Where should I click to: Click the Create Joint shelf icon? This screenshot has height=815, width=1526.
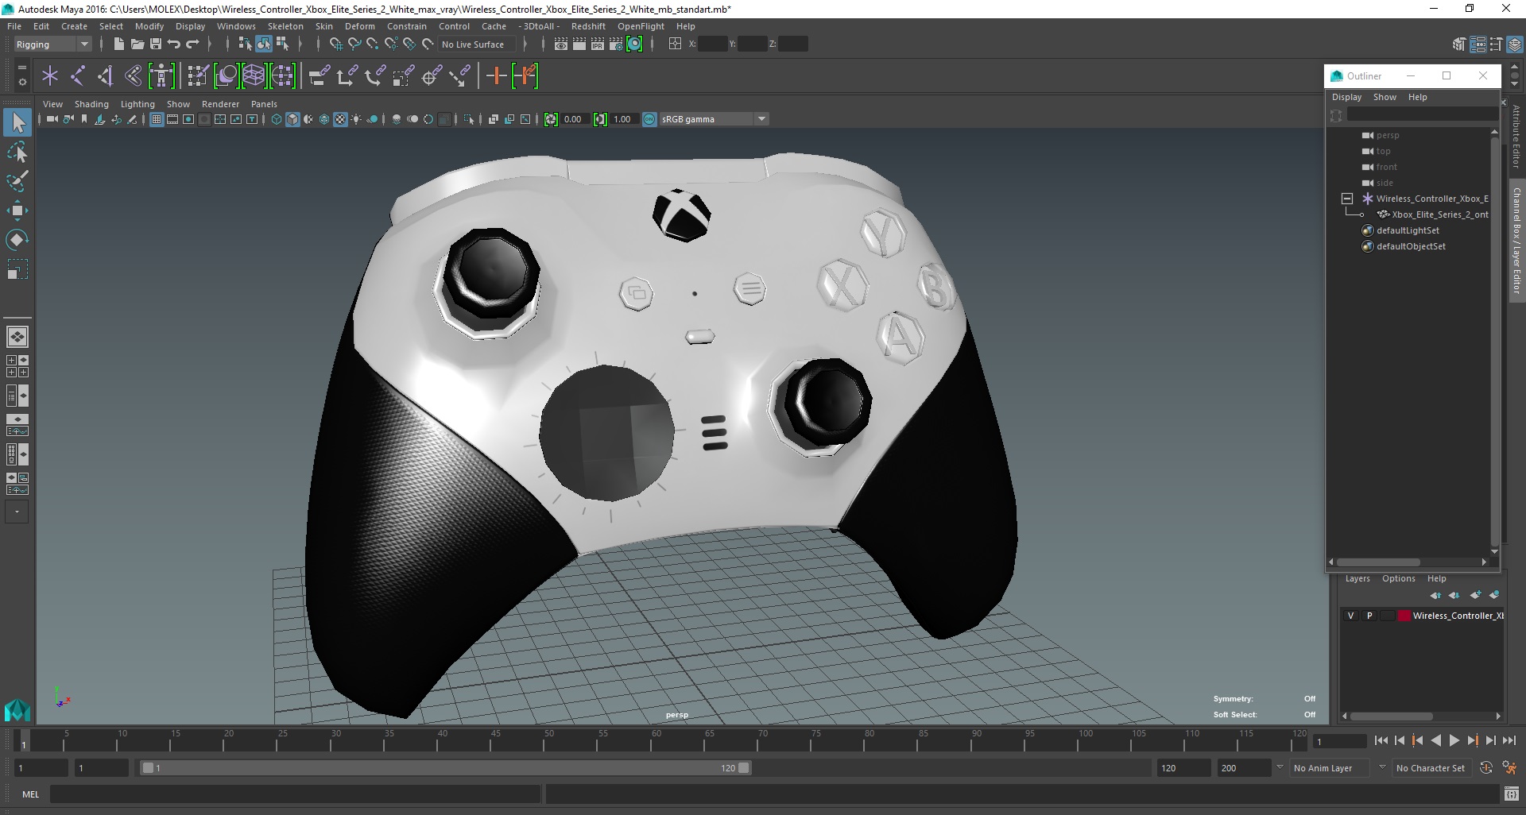pyautogui.click(x=78, y=76)
